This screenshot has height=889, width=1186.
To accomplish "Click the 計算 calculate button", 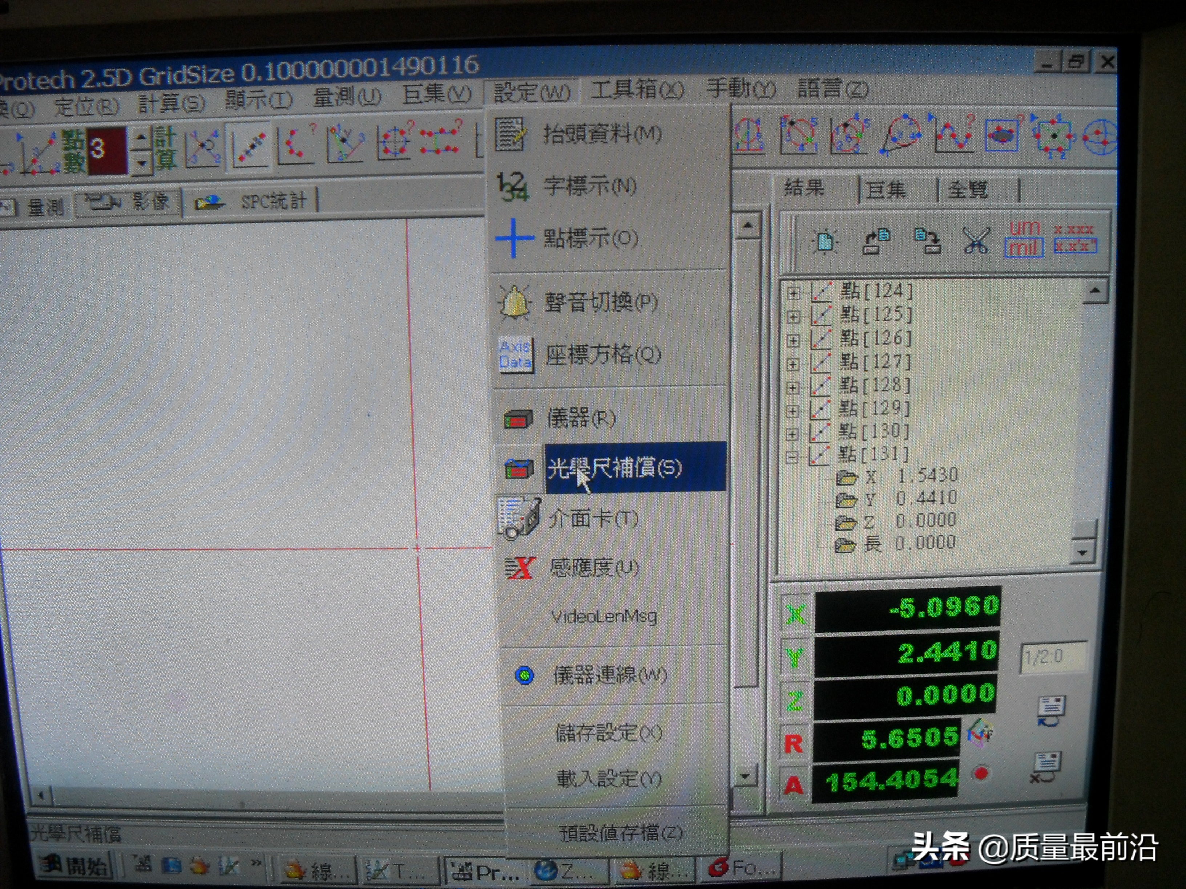I will pyautogui.click(x=166, y=149).
